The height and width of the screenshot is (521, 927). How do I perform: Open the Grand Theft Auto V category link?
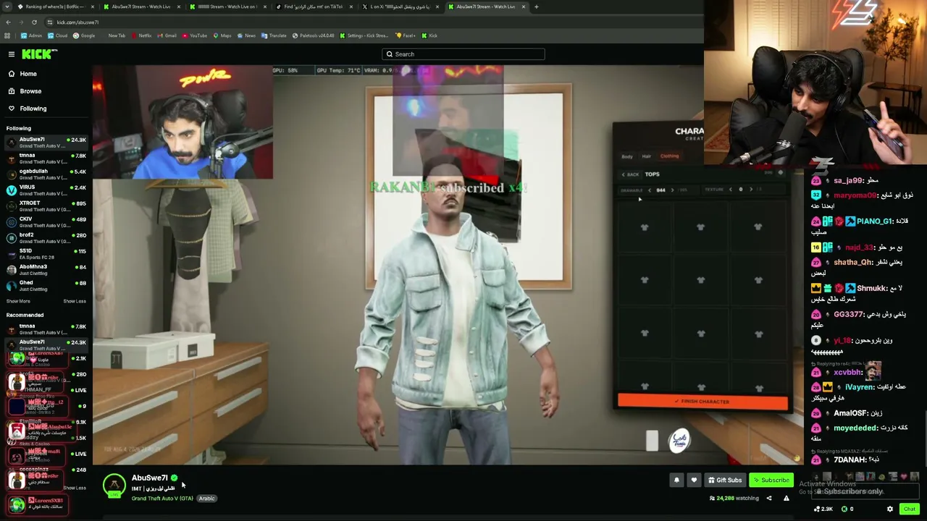[x=162, y=499]
